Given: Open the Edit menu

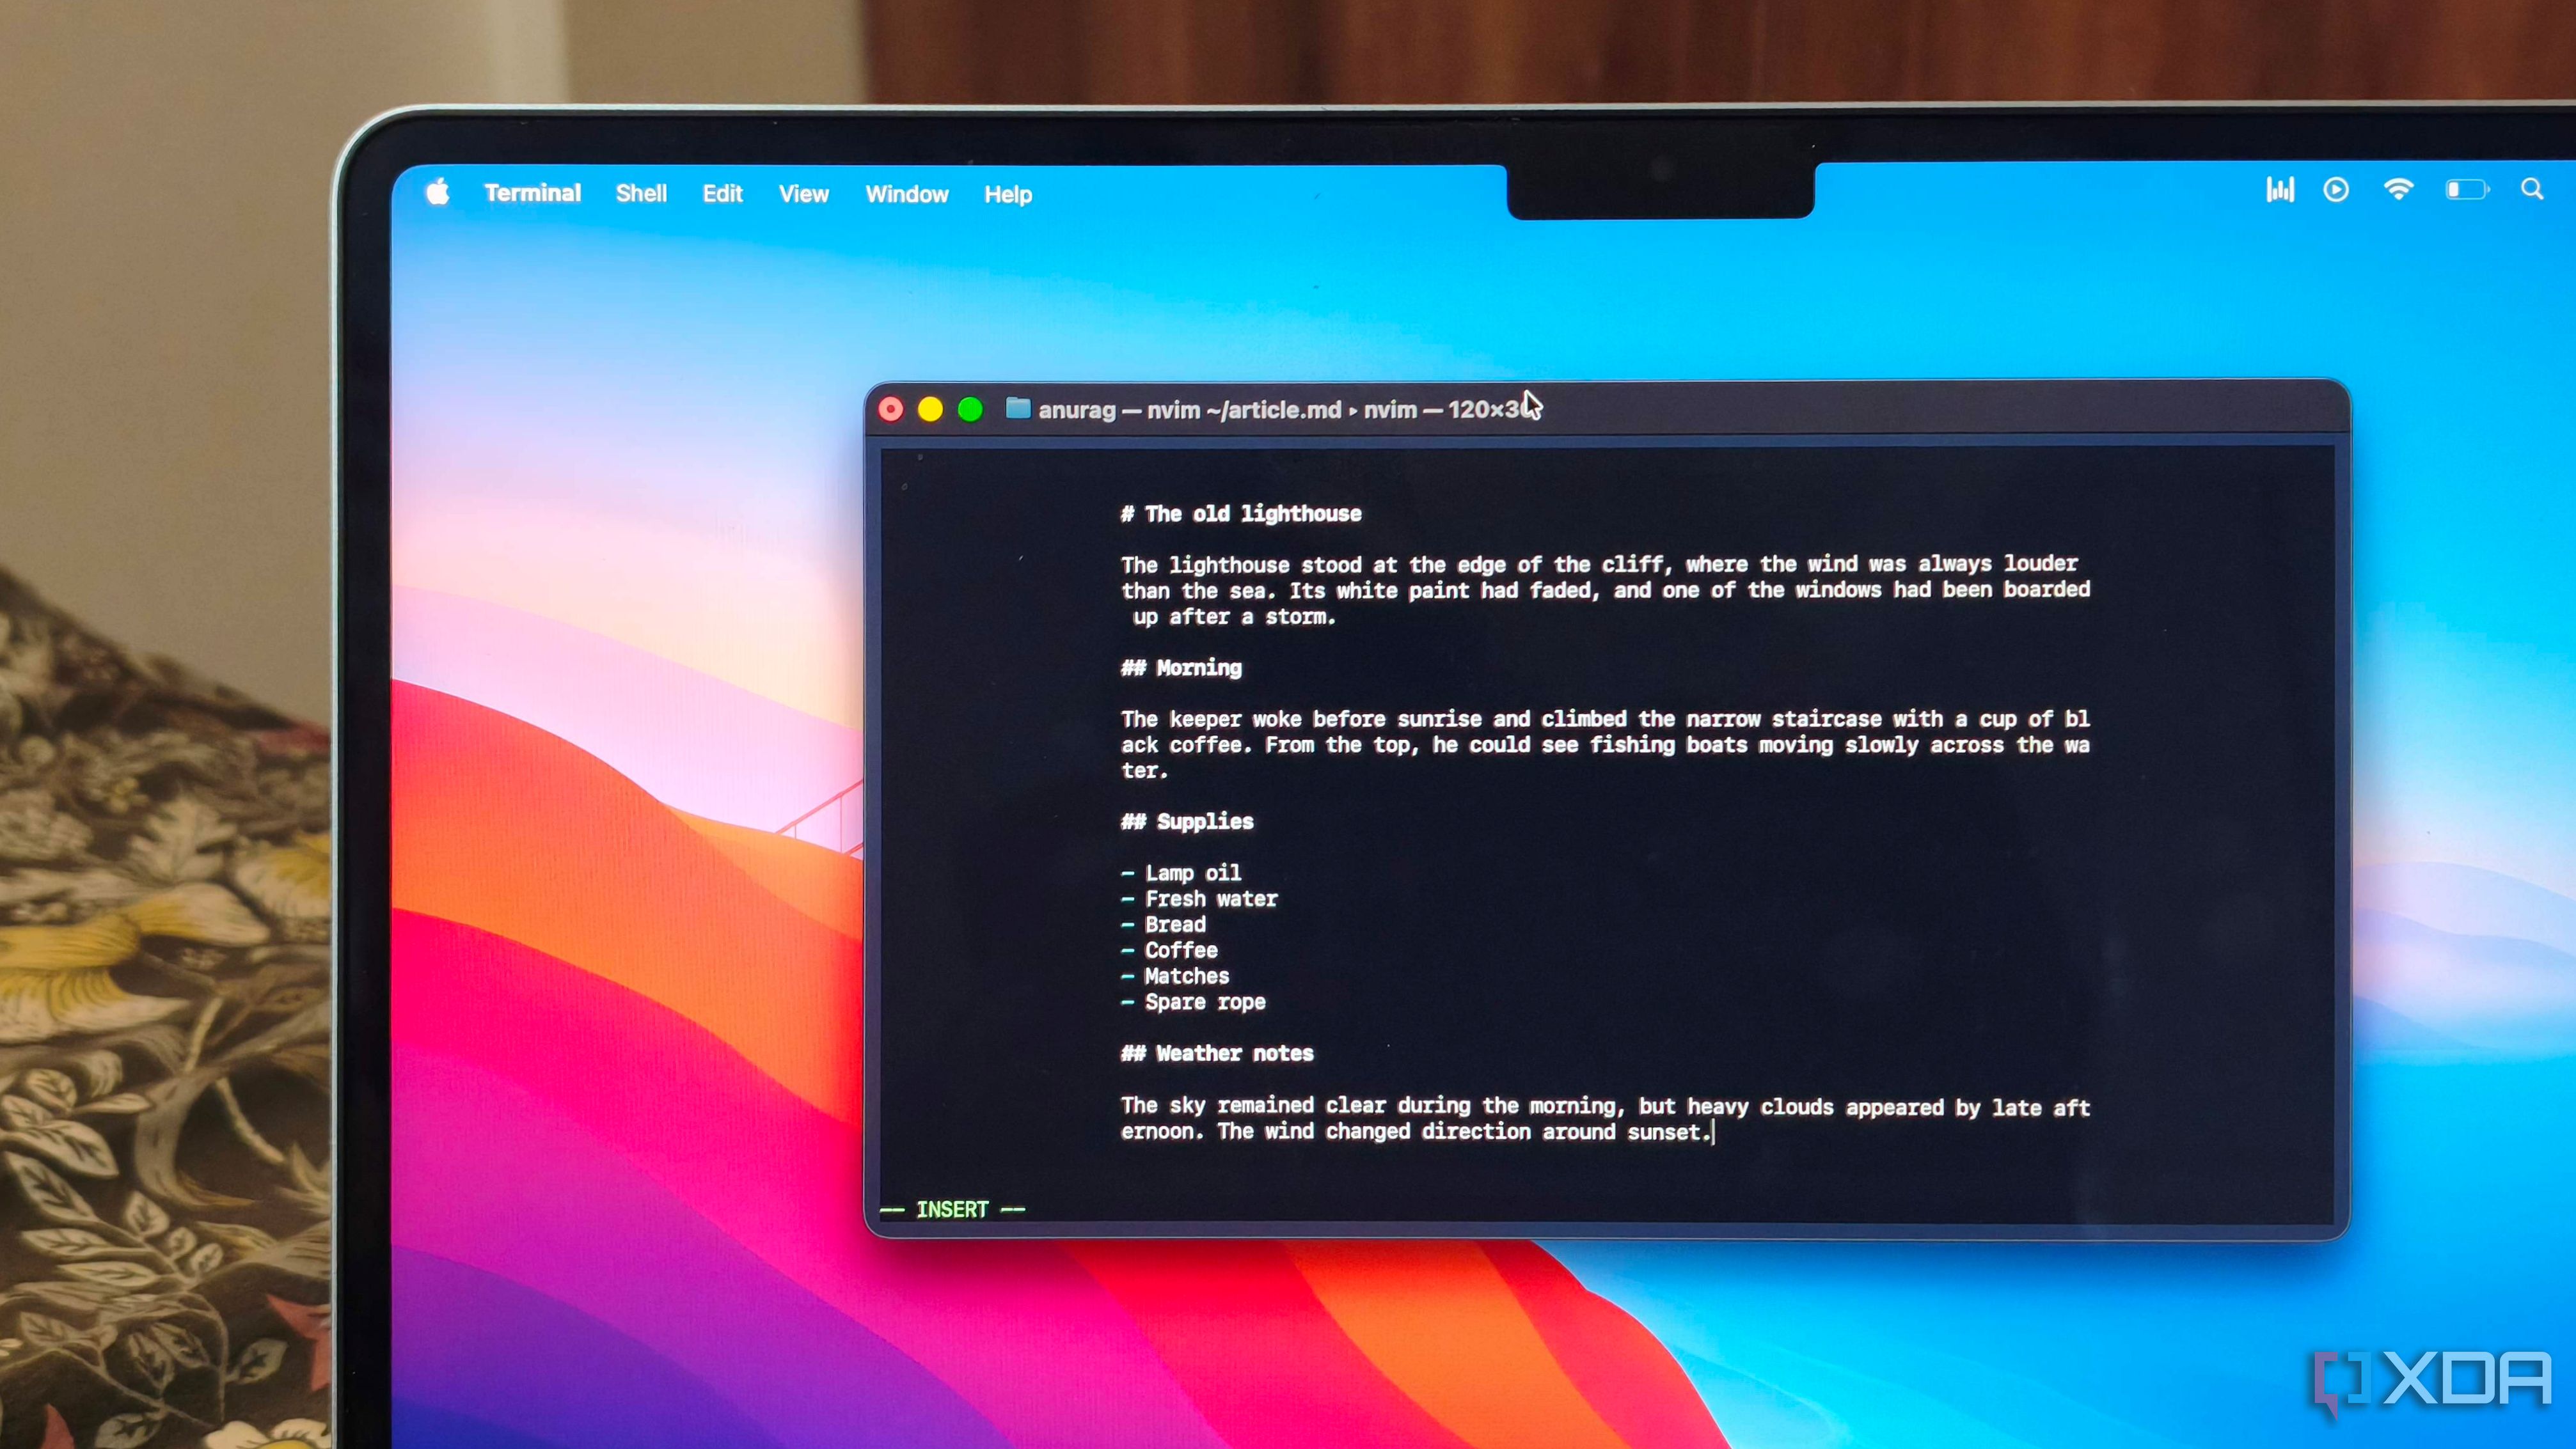Looking at the screenshot, I should coord(722,194).
